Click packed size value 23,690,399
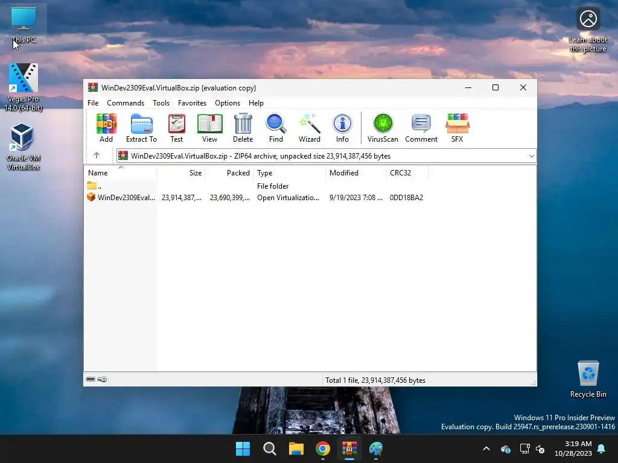618x463 pixels. click(x=230, y=197)
